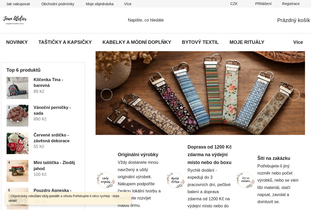Click the 'Rychlé dodání' round badge icon
Screen dimensions: 315x210
[176, 180]
